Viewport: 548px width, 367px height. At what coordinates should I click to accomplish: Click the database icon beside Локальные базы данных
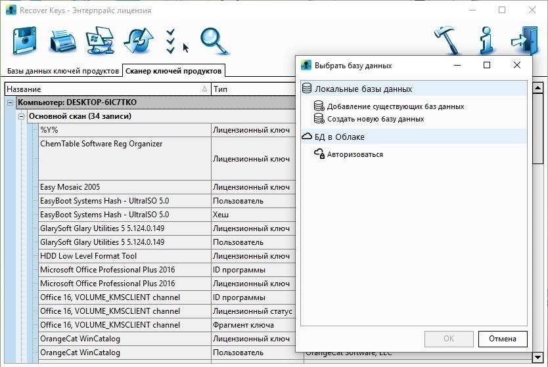click(x=307, y=89)
